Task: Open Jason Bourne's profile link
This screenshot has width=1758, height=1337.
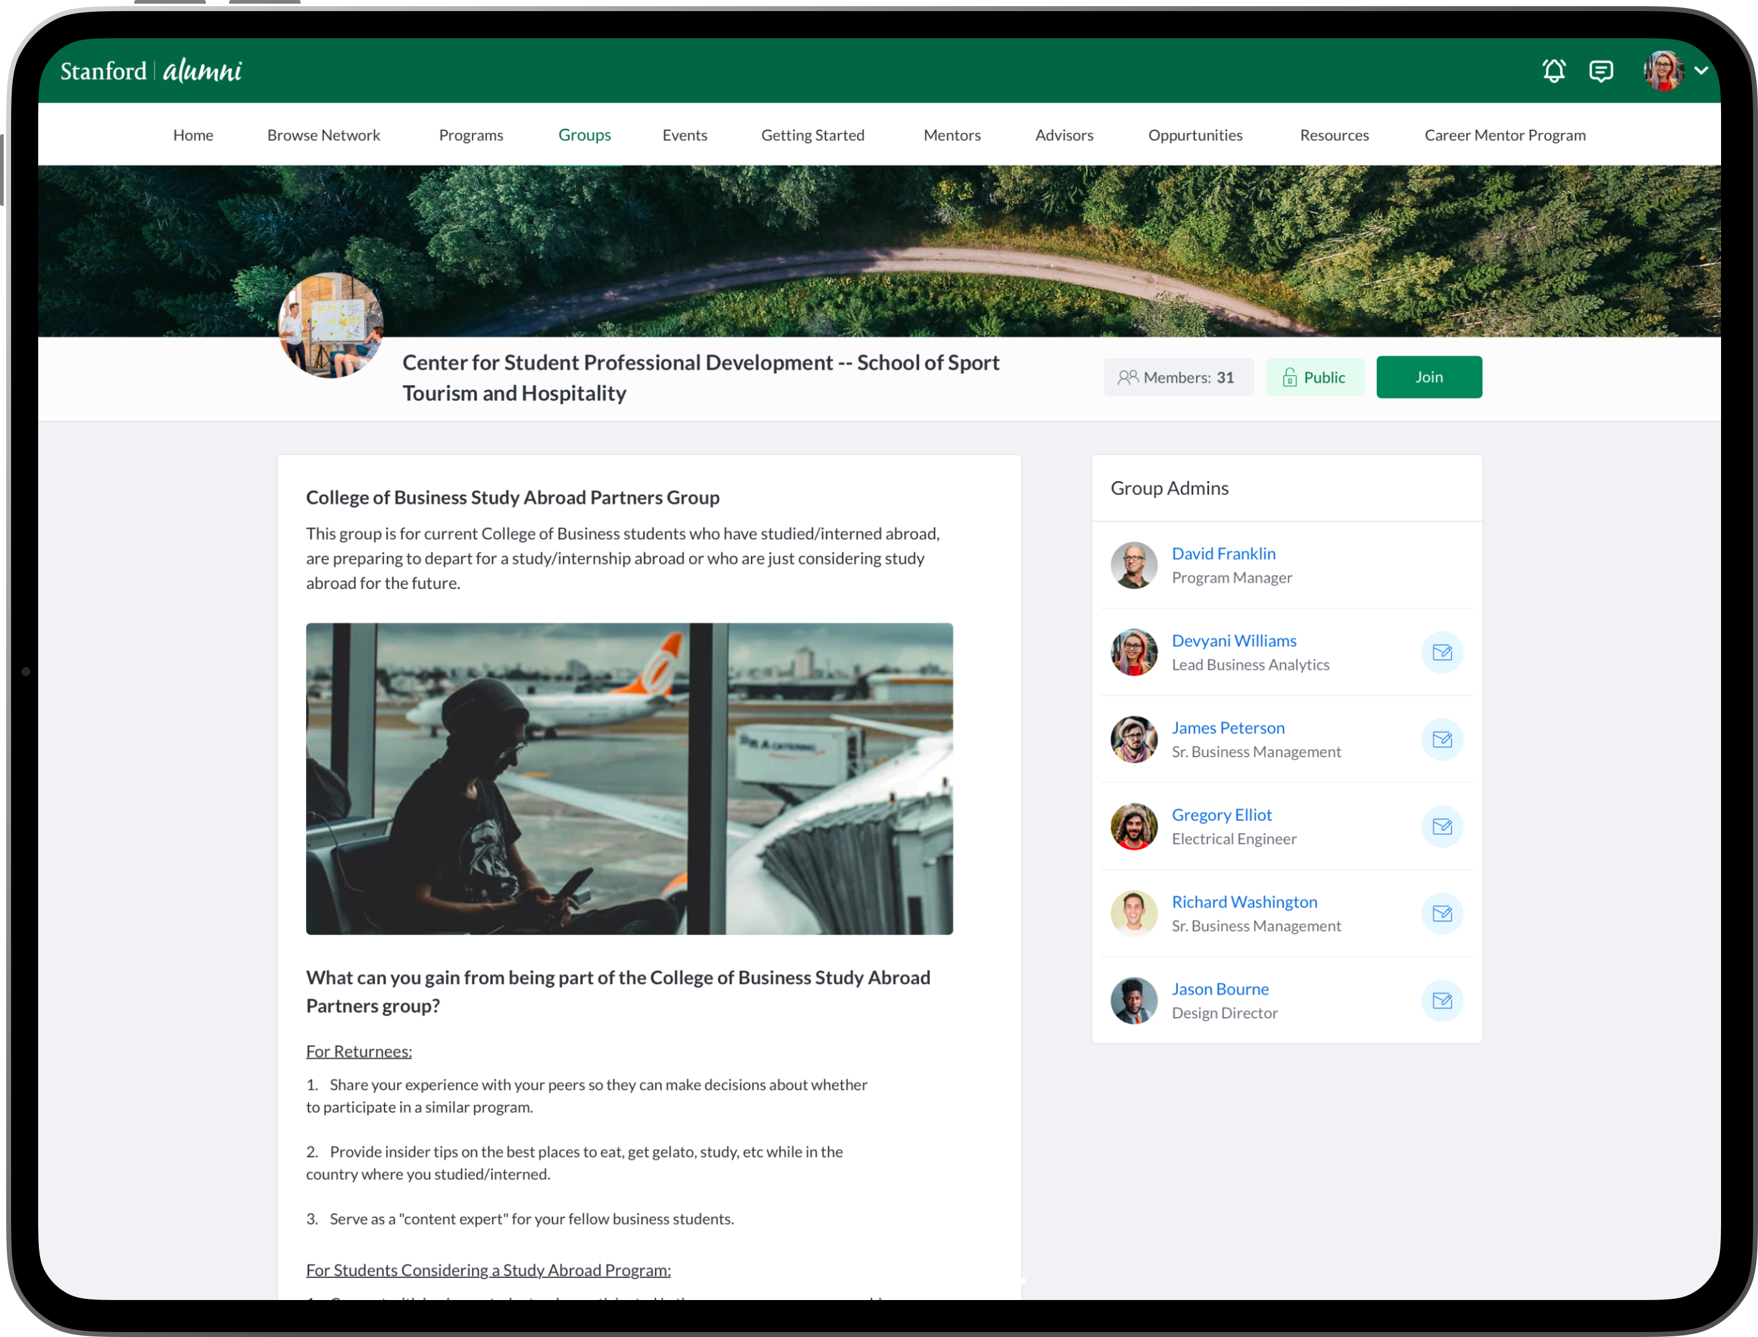Action: tap(1220, 988)
